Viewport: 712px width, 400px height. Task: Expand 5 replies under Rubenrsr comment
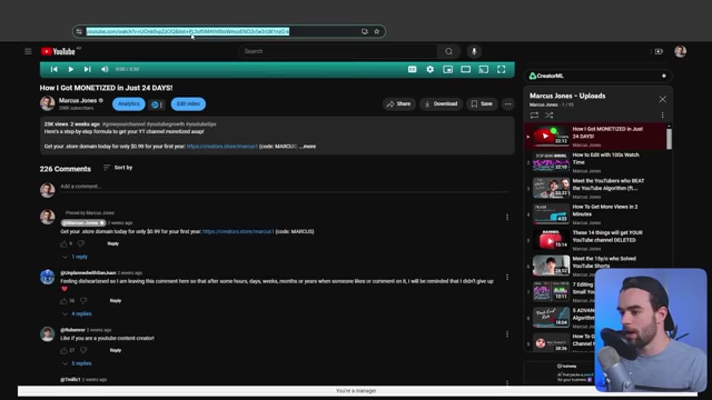coord(77,364)
